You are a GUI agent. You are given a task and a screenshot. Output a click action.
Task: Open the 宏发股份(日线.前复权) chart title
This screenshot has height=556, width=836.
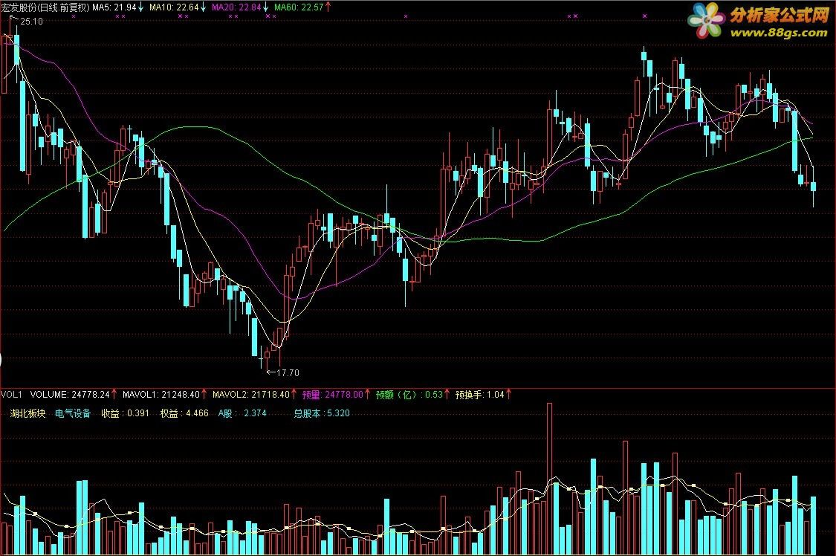coord(45,7)
